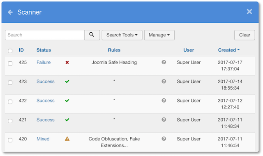Focus the Search text field
This screenshot has width=263, height=156.
[x=45, y=35]
